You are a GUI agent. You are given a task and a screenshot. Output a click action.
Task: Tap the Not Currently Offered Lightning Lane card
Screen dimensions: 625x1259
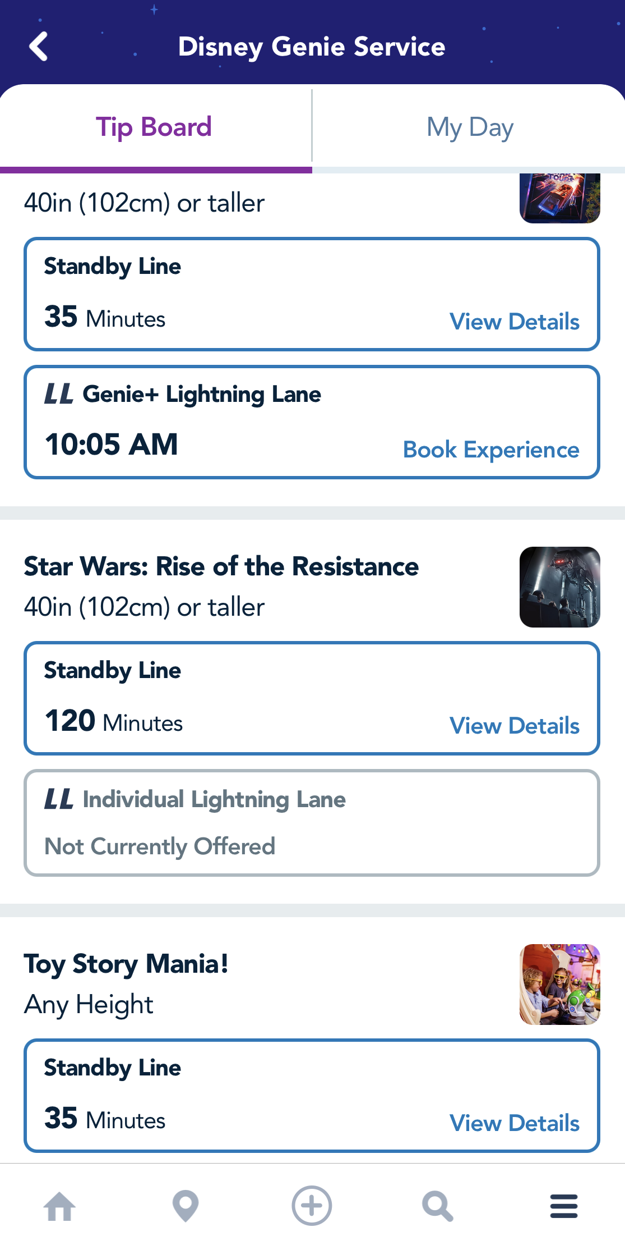pos(312,823)
